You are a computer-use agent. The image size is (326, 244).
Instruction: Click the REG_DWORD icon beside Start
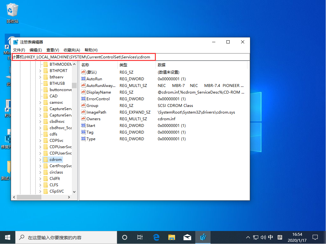(83, 125)
